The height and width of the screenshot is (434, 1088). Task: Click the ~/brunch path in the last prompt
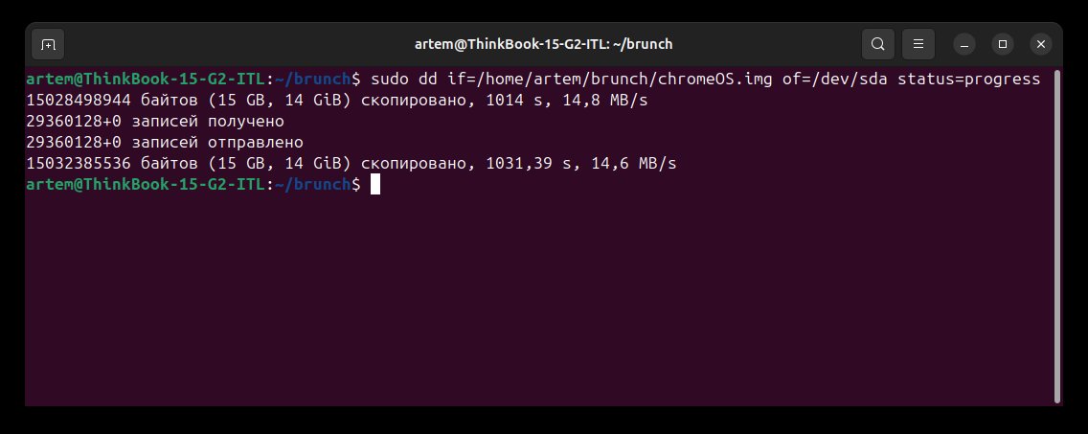tap(314, 185)
